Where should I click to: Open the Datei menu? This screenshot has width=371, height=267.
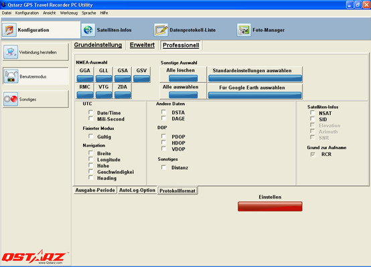[7, 13]
